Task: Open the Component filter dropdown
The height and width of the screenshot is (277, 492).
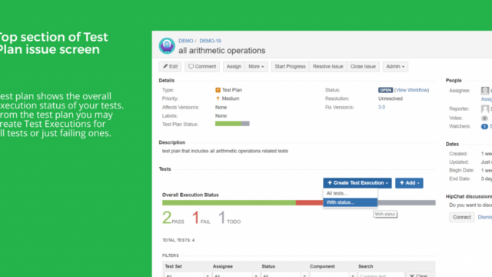Action: pos(333,275)
